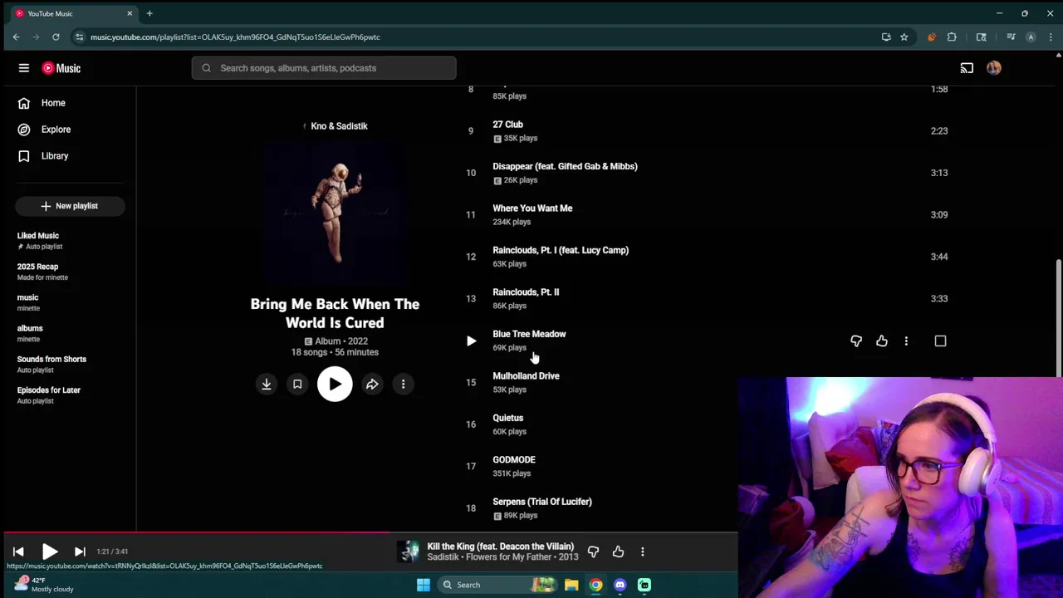1063x598 pixels.
Task: Play the album with the large white button
Action: point(335,384)
